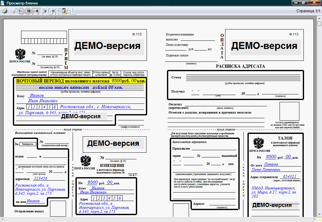
Task: Click the 'Плата за доставку' label
Action: pyautogui.click(x=177, y=45)
